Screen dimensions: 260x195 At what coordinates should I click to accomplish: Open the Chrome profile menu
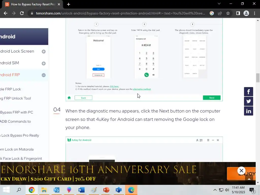tap(246, 13)
